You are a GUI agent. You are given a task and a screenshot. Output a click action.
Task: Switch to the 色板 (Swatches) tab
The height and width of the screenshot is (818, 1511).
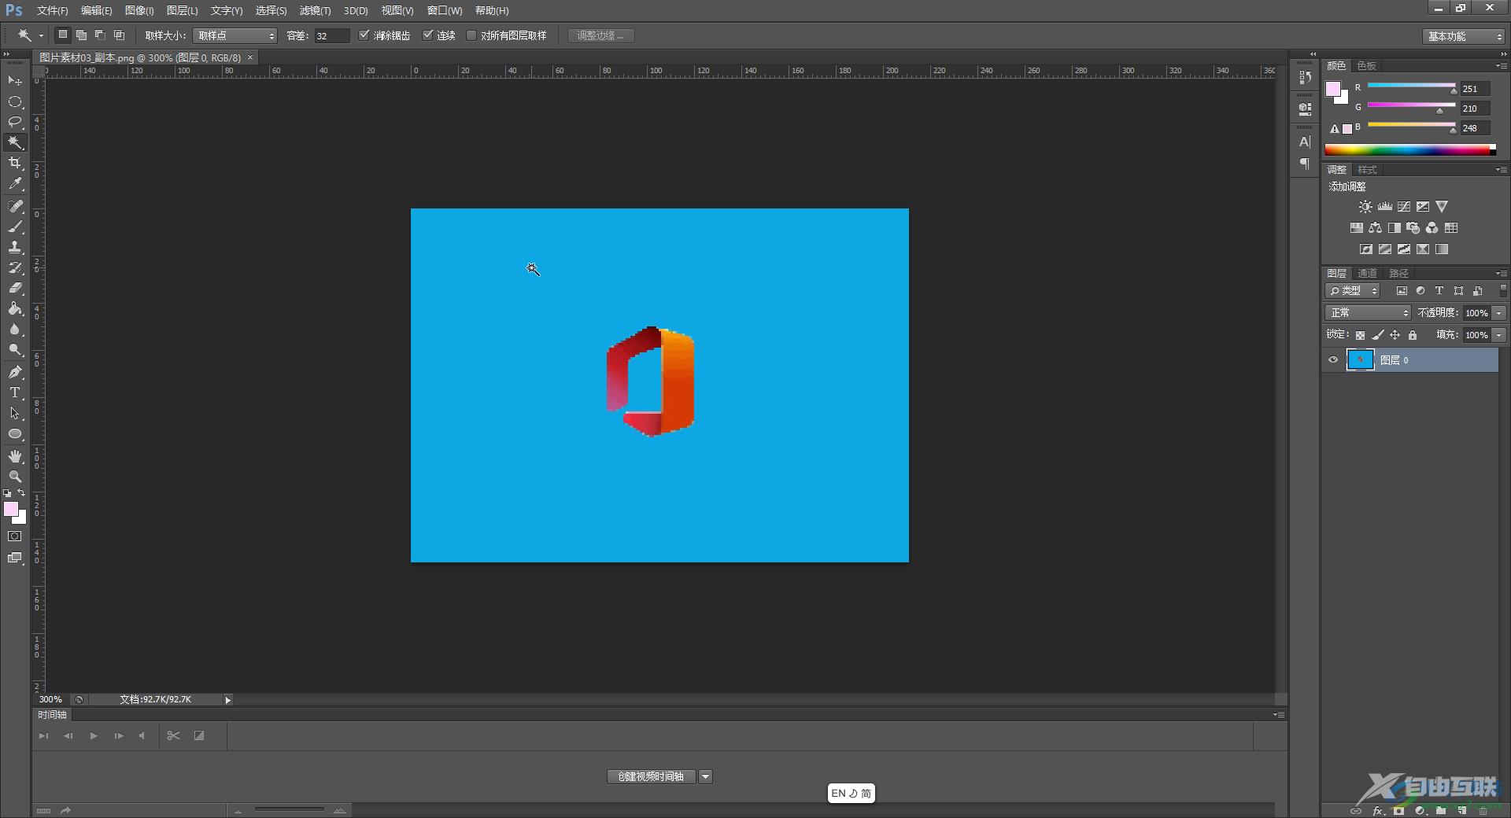[1367, 65]
